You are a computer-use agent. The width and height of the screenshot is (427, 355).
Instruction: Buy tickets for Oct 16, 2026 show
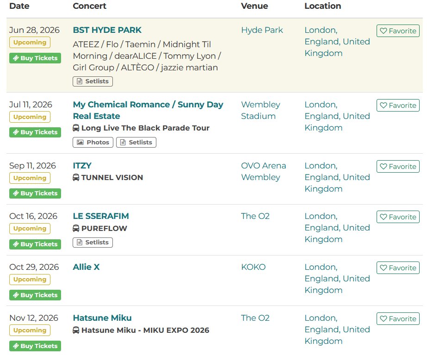click(35, 244)
